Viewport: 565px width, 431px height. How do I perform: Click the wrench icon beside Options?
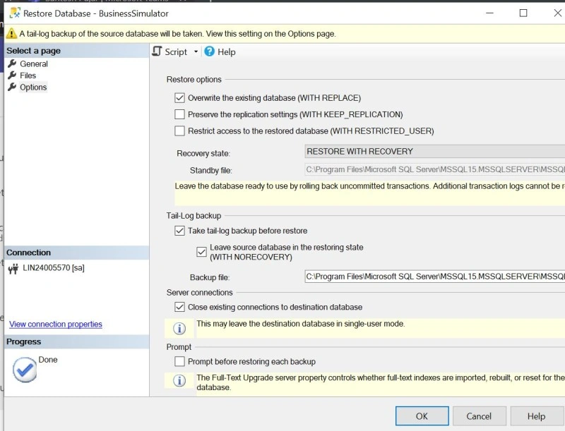click(x=12, y=87)
